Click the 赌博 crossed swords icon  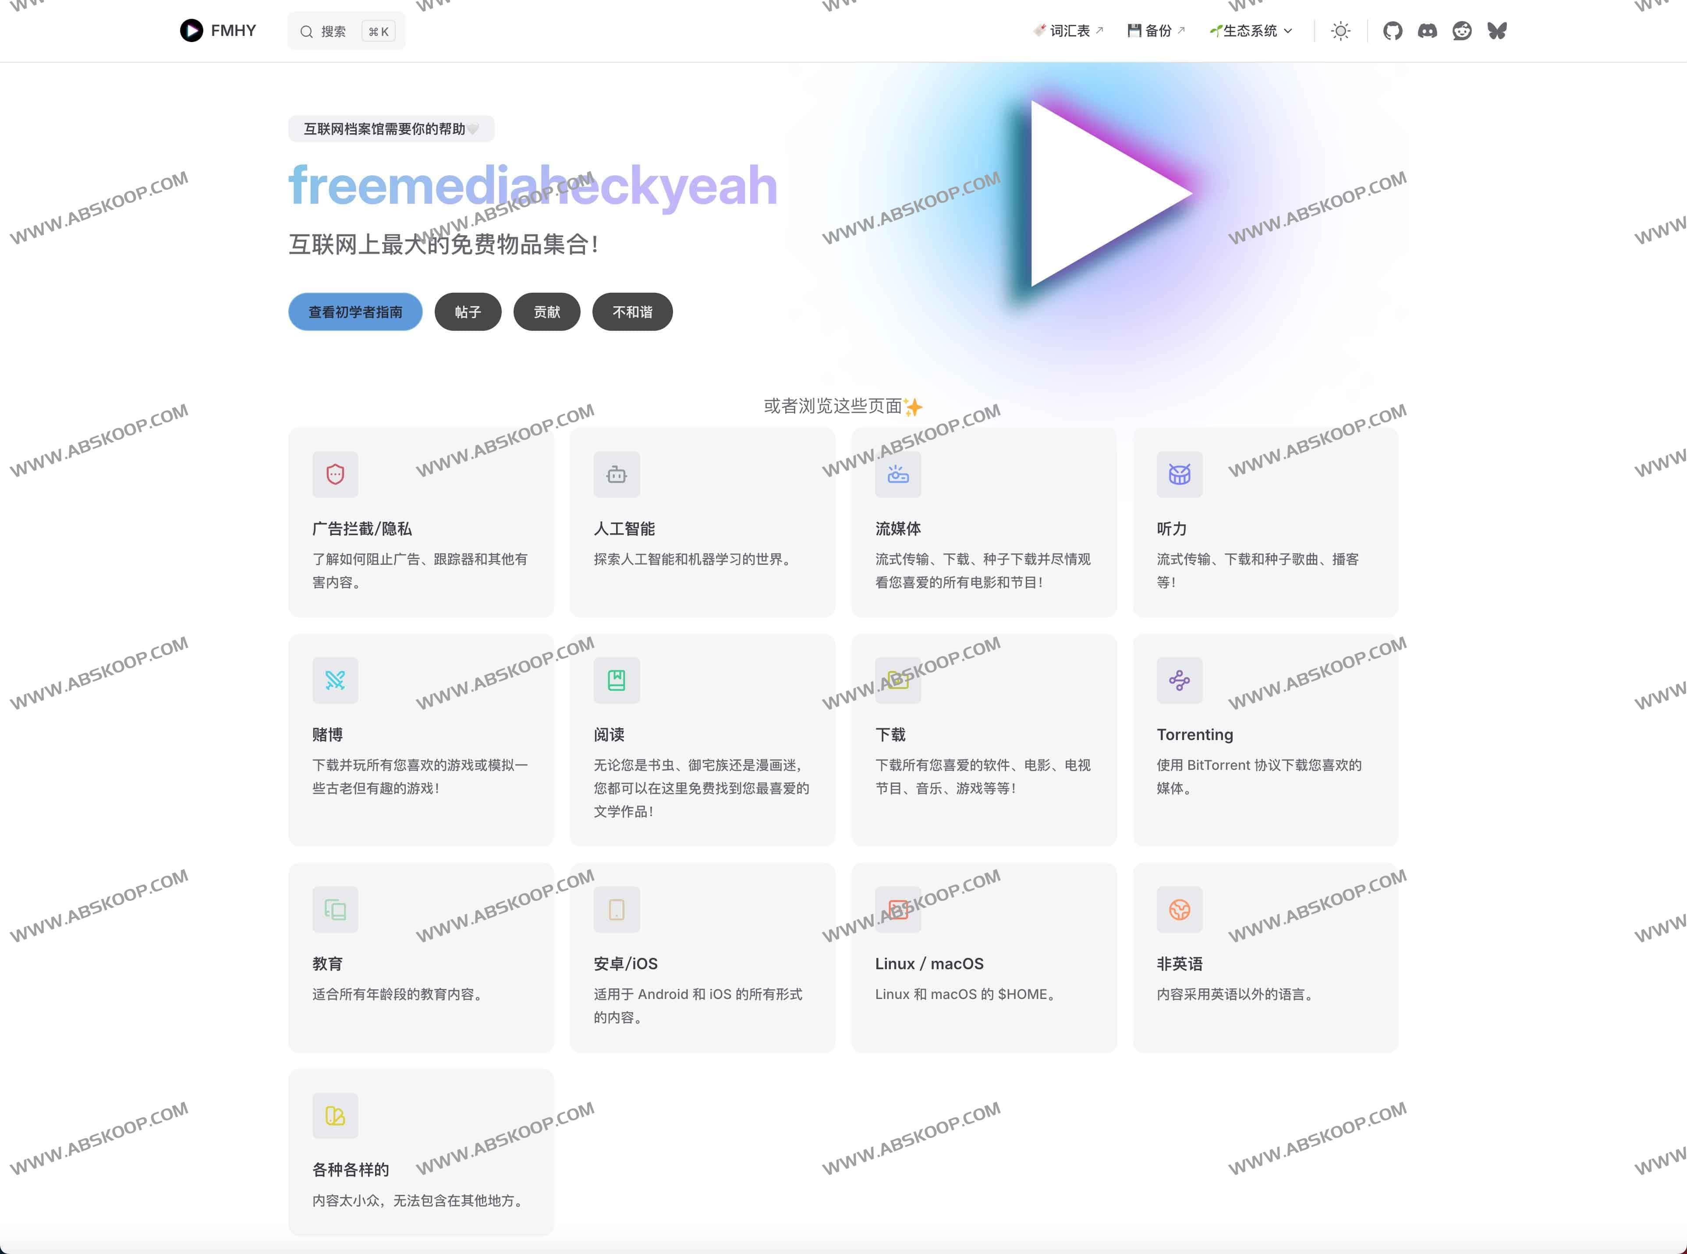pos(335,680)
